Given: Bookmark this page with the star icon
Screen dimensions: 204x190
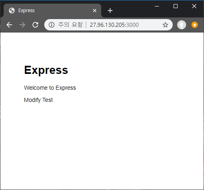Looking at the screenshot, I should pyautogui.click(x=165, y=25).
